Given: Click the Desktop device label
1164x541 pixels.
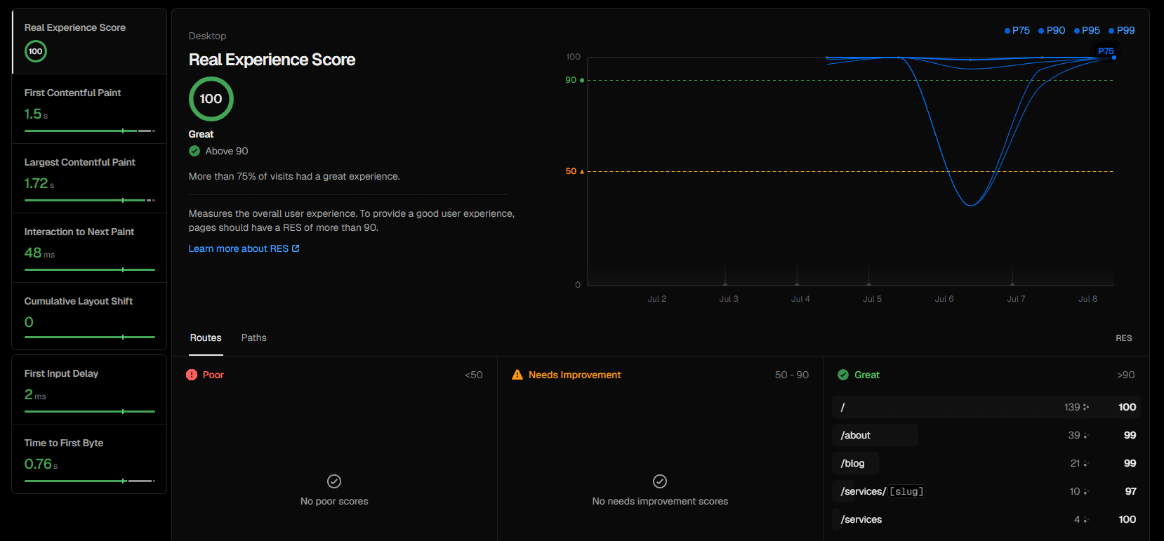Looking at the screenshot, I should point(207,36).
